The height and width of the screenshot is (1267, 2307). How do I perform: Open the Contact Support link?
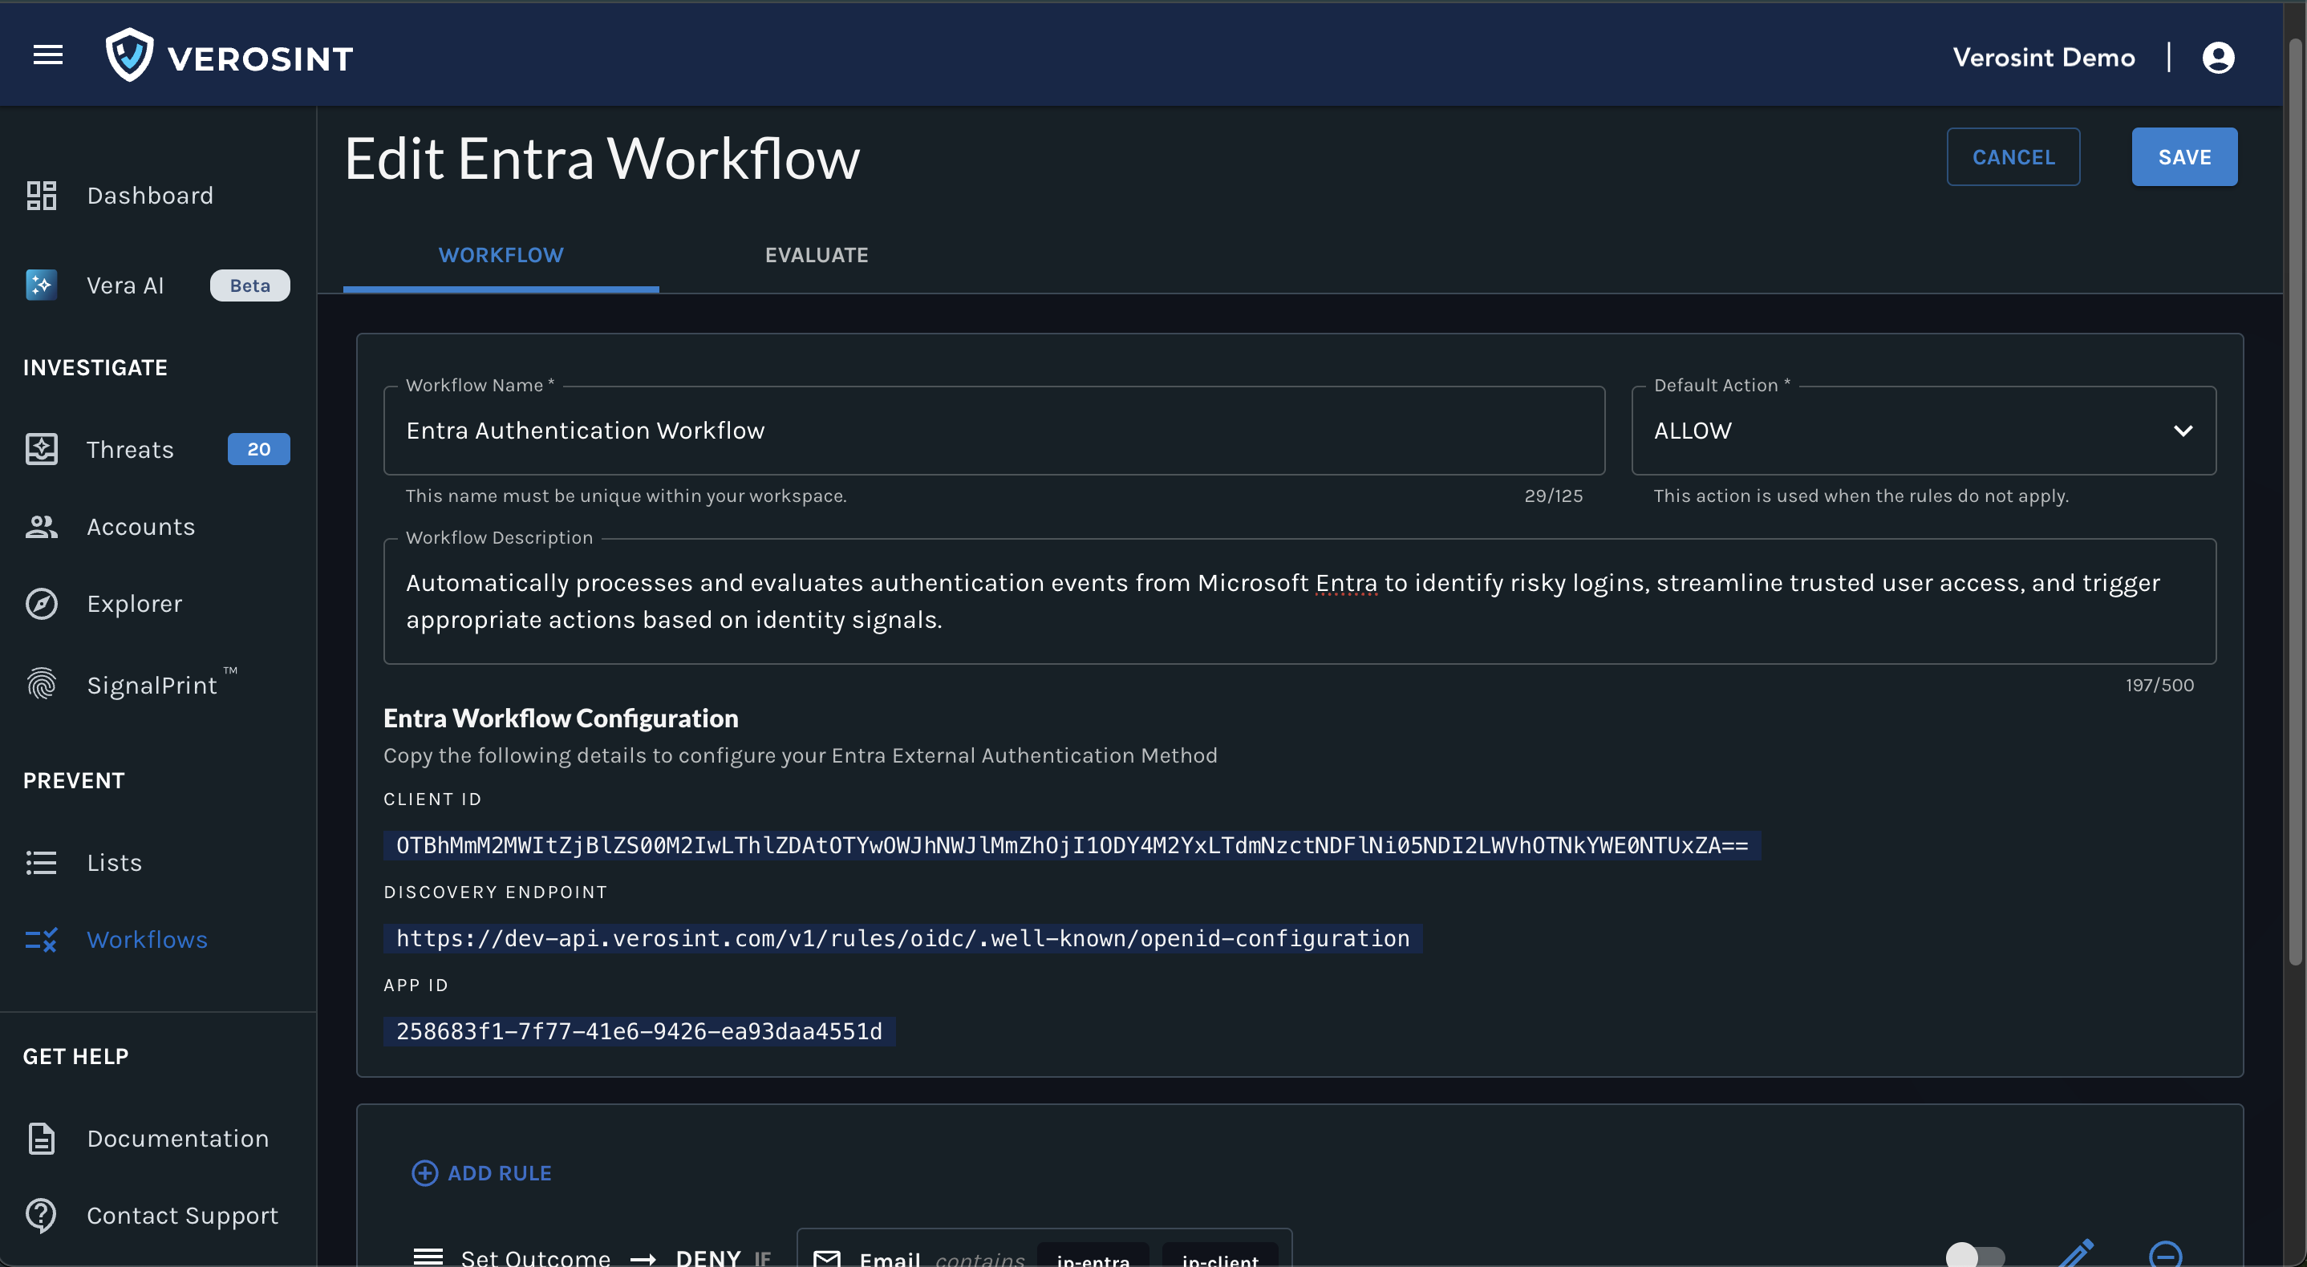183,1215
